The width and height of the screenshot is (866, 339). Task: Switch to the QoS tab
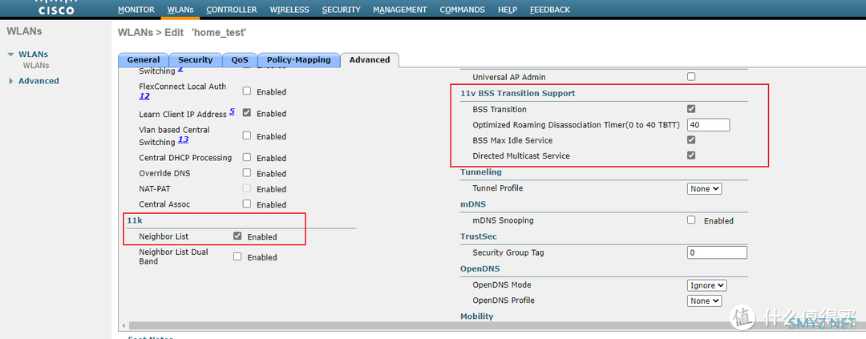[240, 60]
